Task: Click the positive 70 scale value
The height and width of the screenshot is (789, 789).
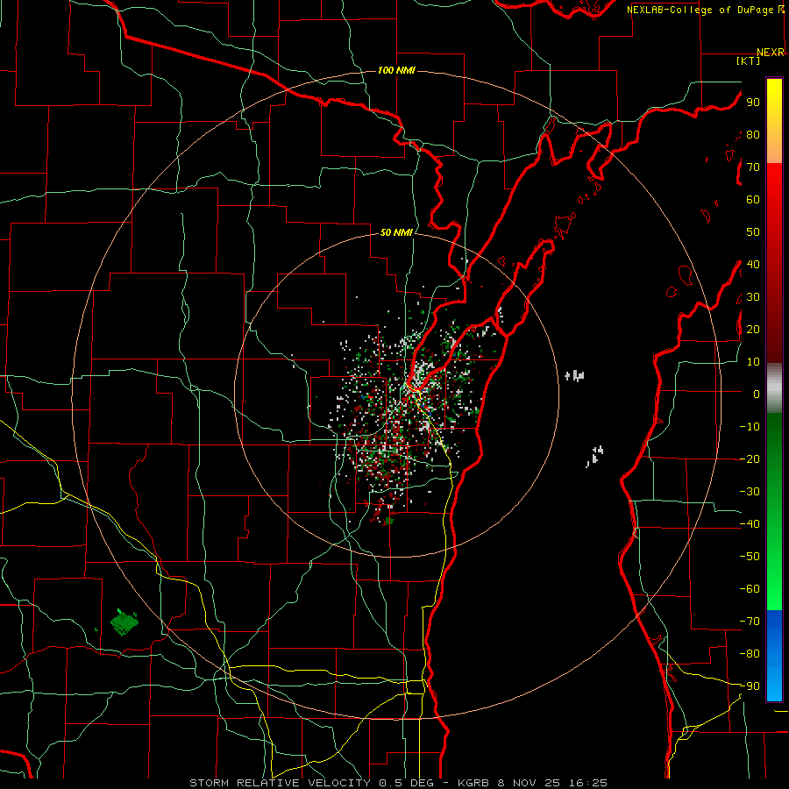Action: coord(753,167)
